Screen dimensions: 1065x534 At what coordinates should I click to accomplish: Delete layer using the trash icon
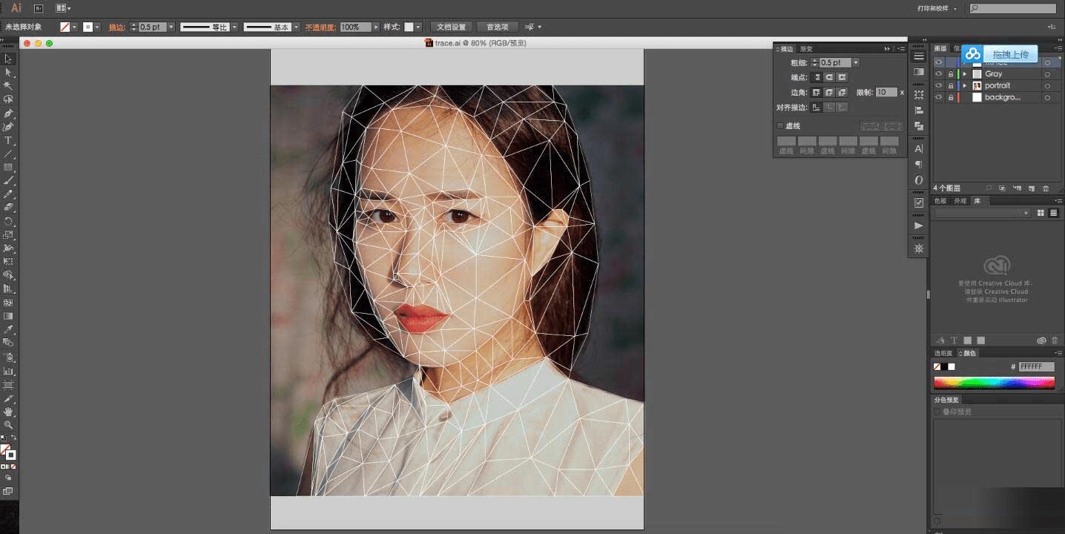[1046, 188]
